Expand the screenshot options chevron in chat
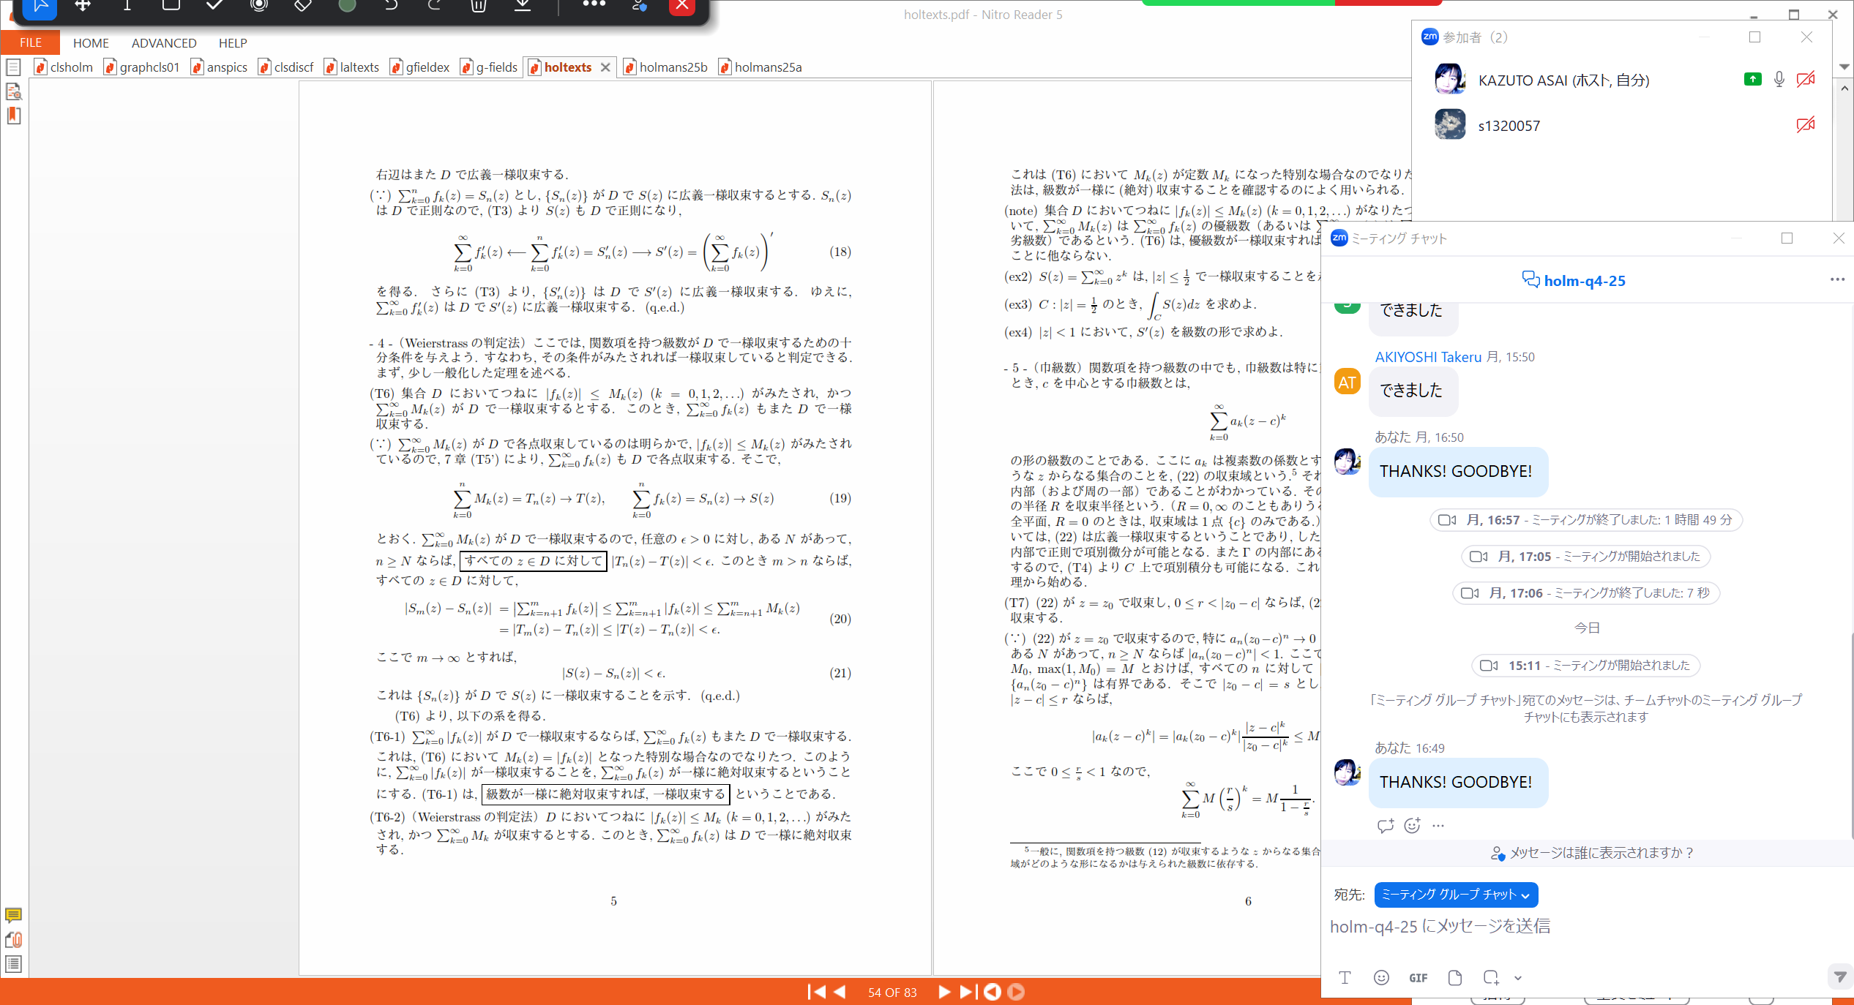Image resolution: width=1854 pixels, height=1005 pixels. coord(1518,978)
